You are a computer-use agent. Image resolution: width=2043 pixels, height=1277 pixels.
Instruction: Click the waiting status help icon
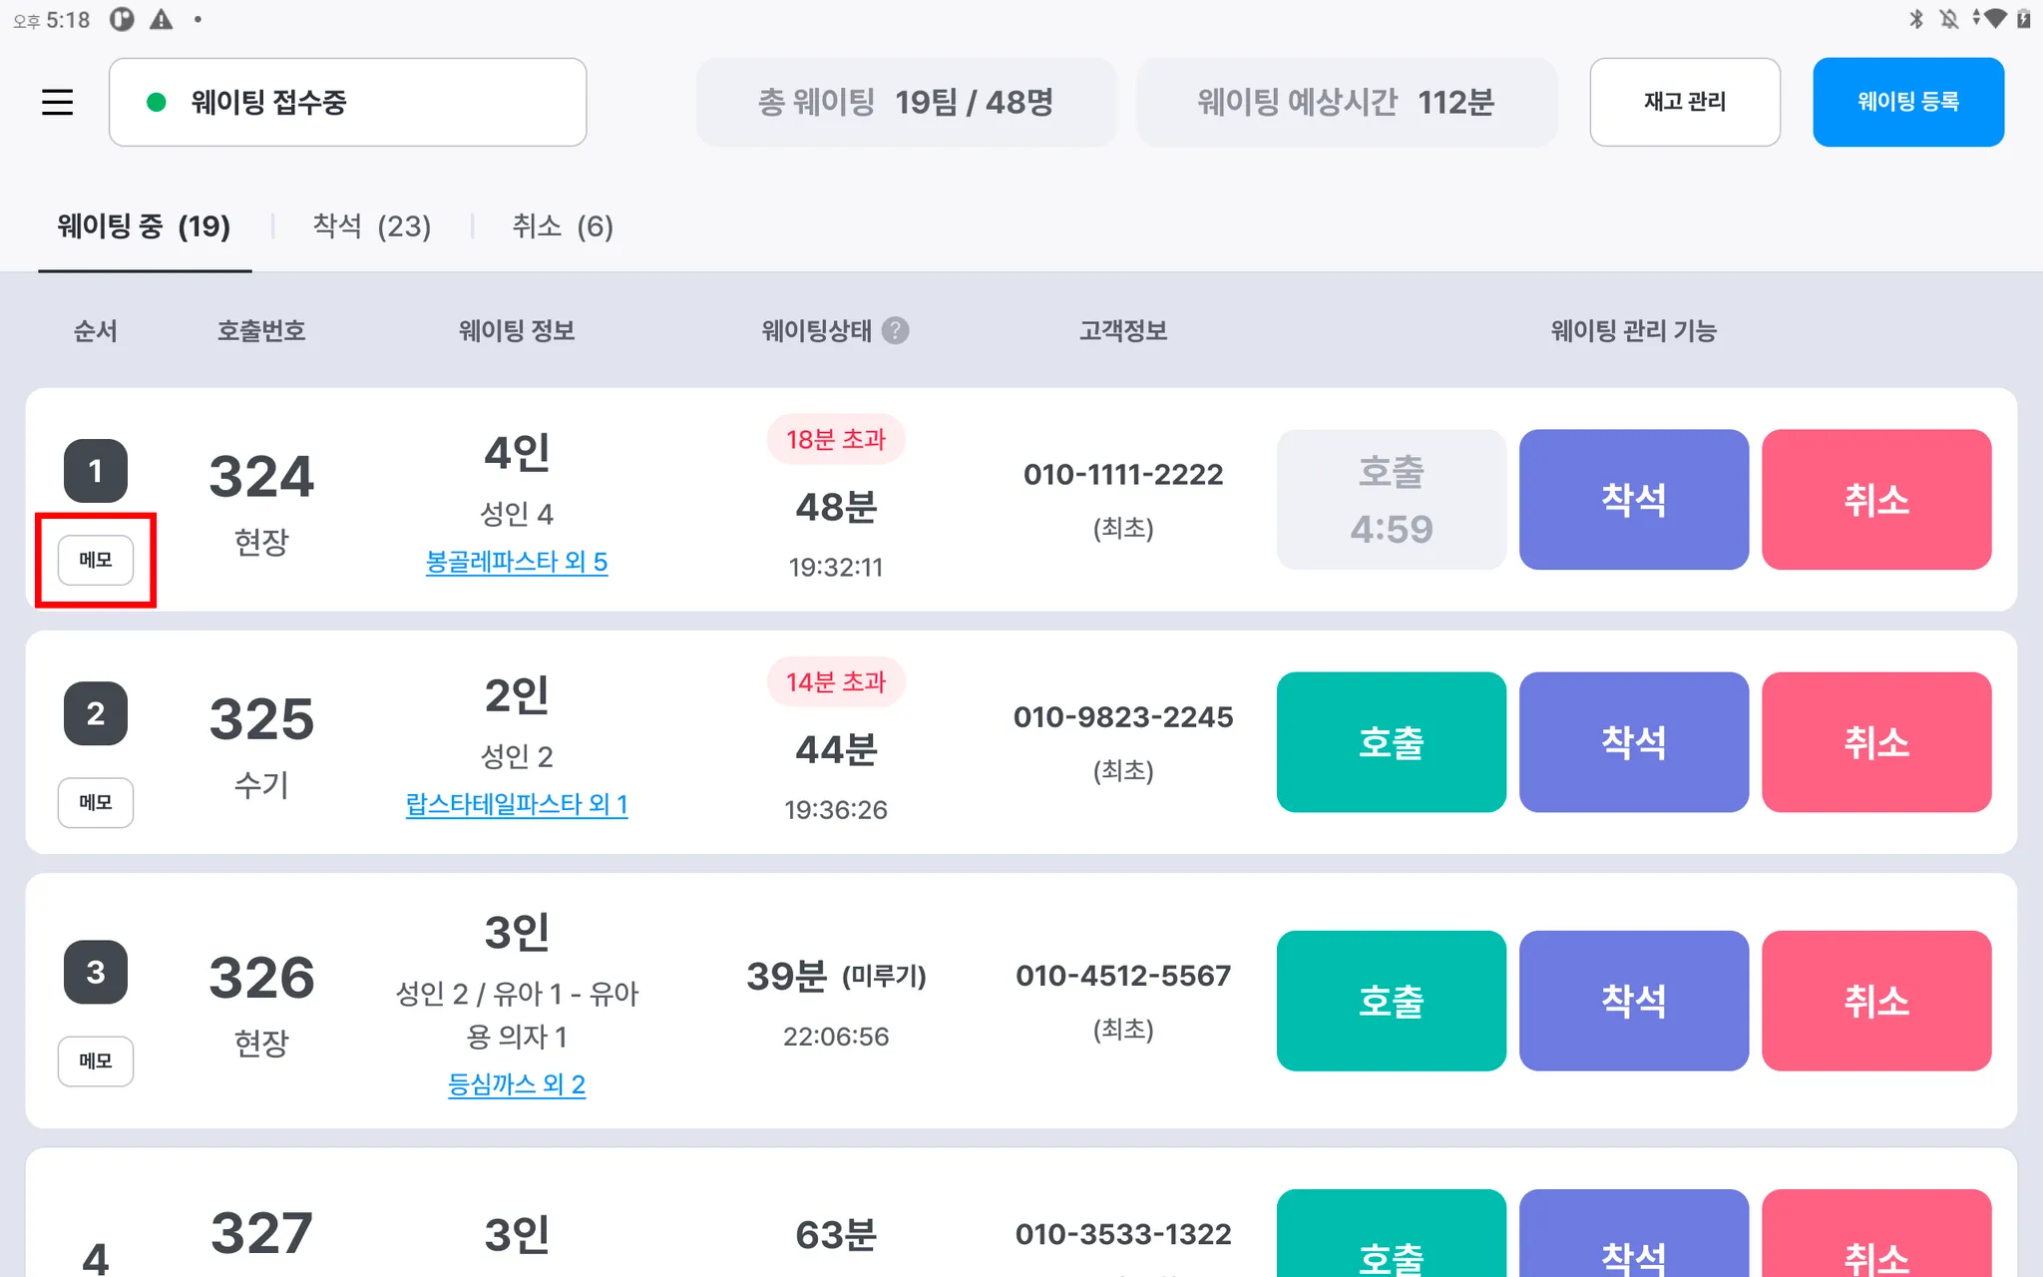896,331
